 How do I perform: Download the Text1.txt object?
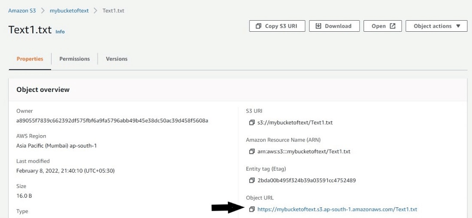[x=334, y=26]
